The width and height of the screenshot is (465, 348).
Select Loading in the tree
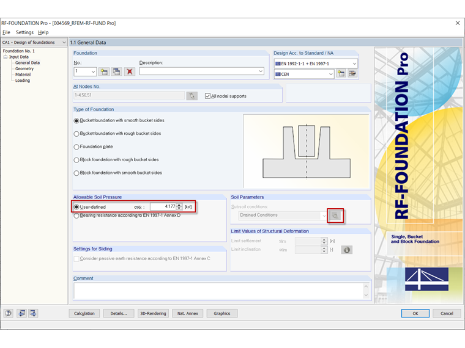tap(23, 81)
